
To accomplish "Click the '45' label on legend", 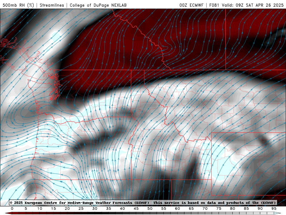I will coord(136,209).
